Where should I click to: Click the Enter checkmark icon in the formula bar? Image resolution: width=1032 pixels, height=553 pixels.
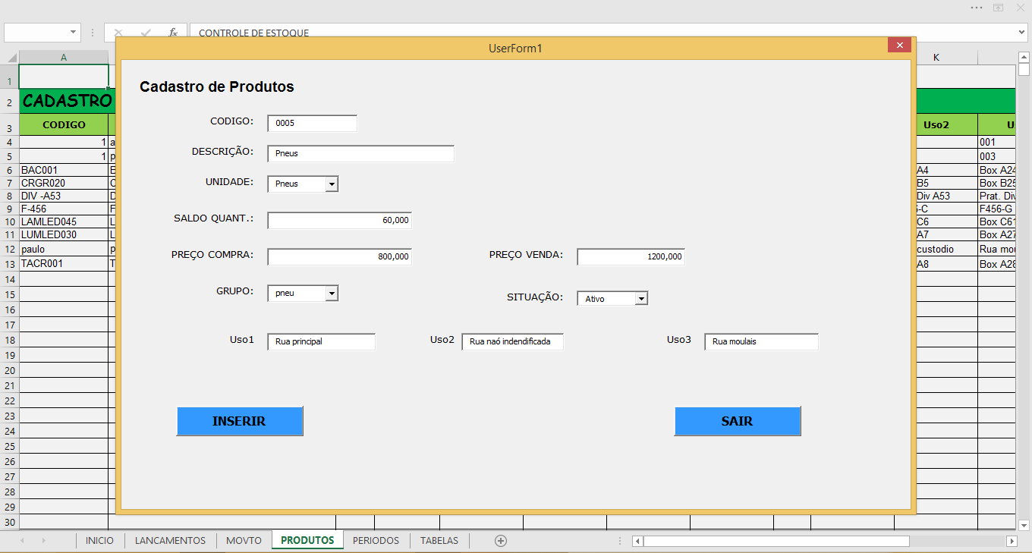coord(145,33)
